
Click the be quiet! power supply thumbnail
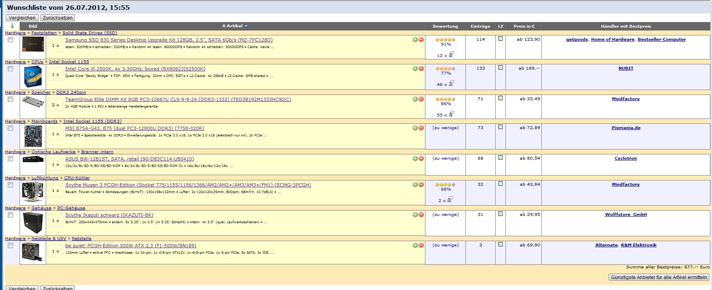click(33, 253)
